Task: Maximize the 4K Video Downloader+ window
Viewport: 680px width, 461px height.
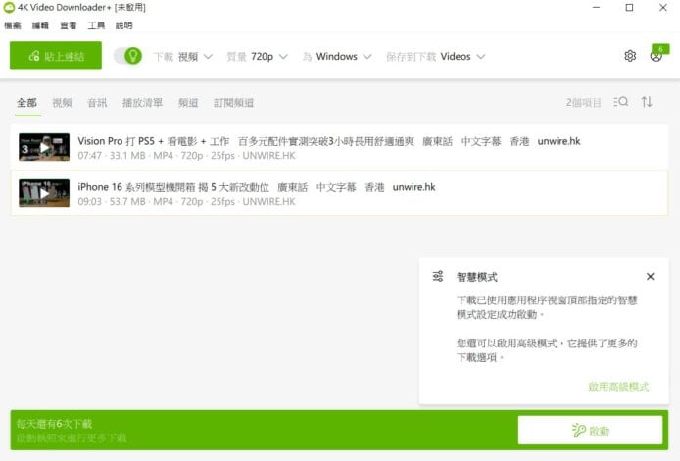Action: (629, 8)
